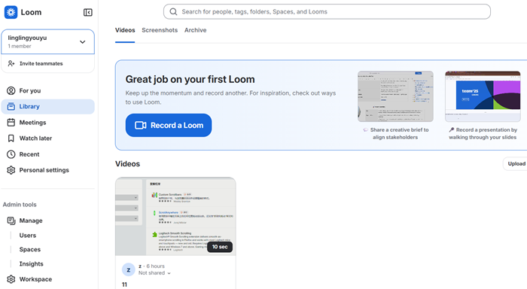Click the video title 11
Viewport: 527px width, 289px height.
124,284
